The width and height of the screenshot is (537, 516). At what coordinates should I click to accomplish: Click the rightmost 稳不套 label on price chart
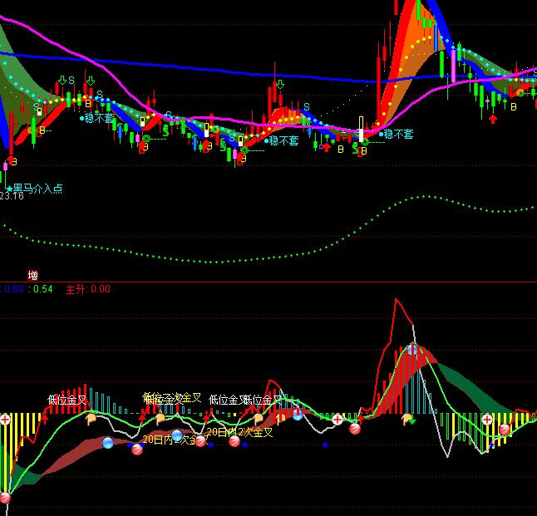pos(397,134)
